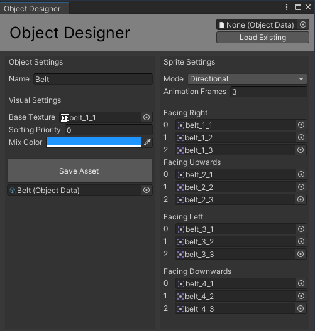This screenshot has width=315, height=331.
Task: Open picker for belt_4_1 sprite slot
Action: (x=301, y=283)
